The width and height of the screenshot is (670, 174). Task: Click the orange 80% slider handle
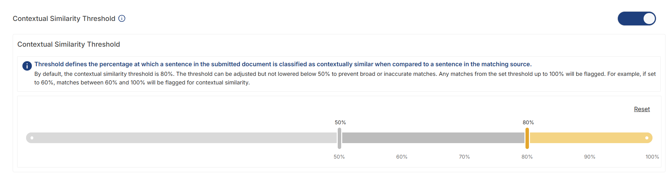coord(527,138)
